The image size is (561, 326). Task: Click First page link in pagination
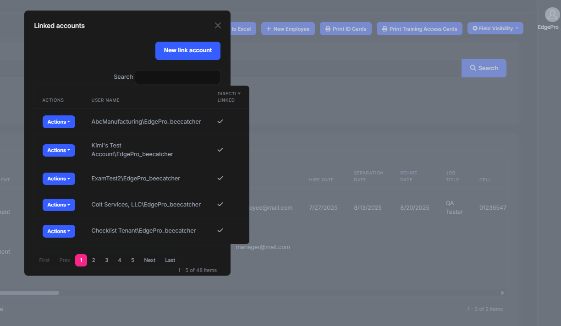pyautogui.click(x=44, y=260)
